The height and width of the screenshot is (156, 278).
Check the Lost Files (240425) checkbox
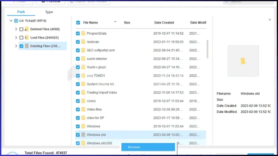pos(21,37)
